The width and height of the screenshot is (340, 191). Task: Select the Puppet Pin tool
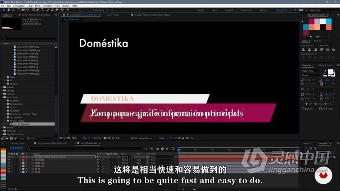click(68, 10)
